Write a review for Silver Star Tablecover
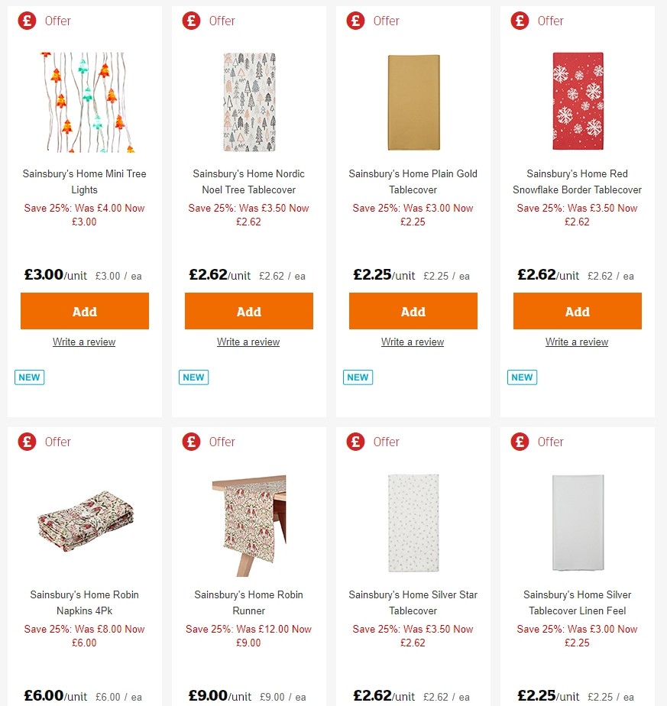The image size is (667, 706). coord(413,703)
